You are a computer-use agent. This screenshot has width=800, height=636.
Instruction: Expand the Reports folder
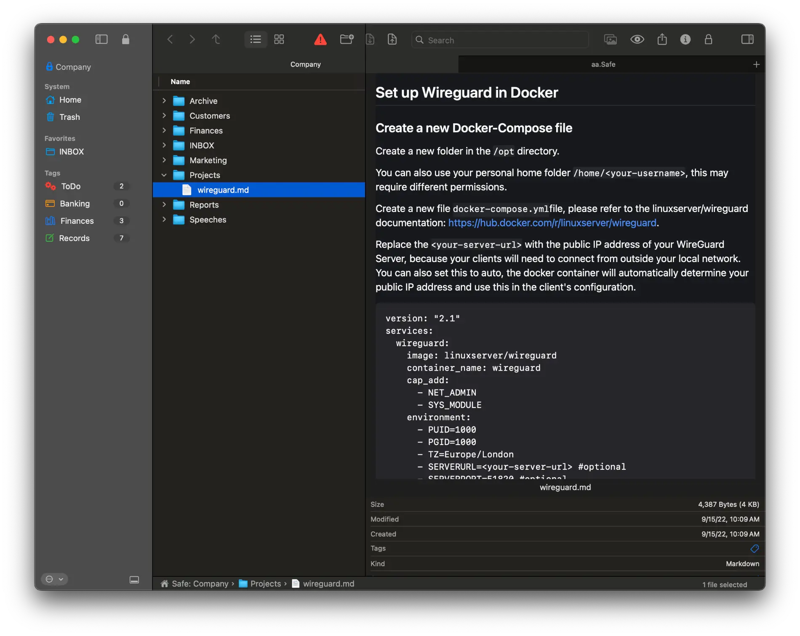[x=164, y=205]
